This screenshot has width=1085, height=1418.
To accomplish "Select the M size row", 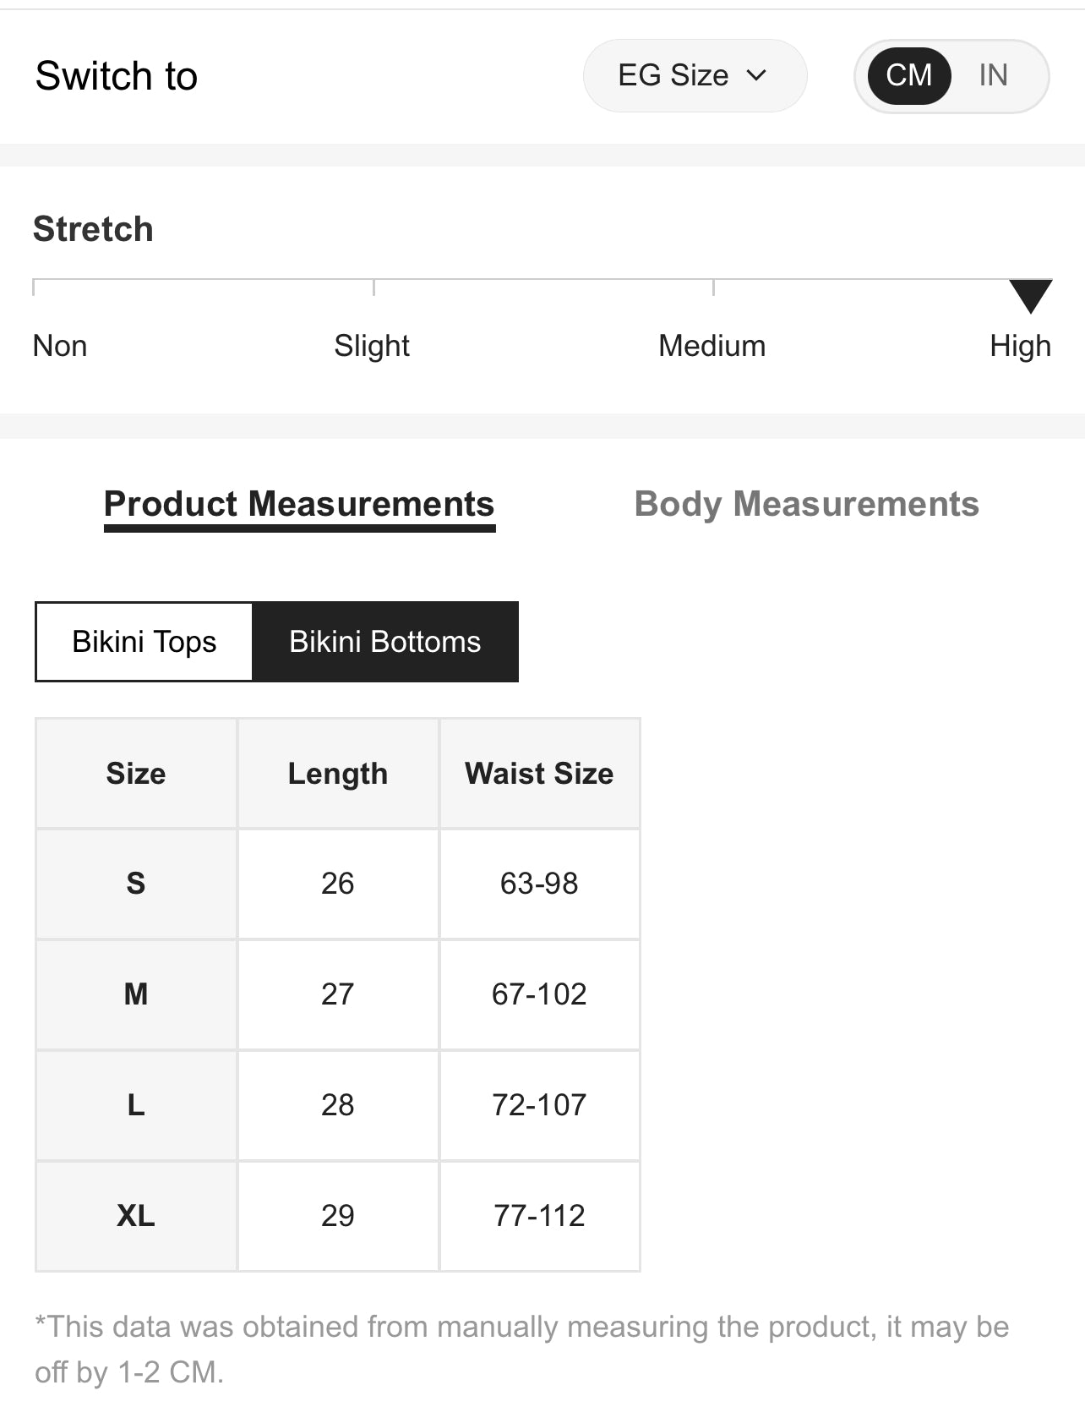I will pos(136,994).
